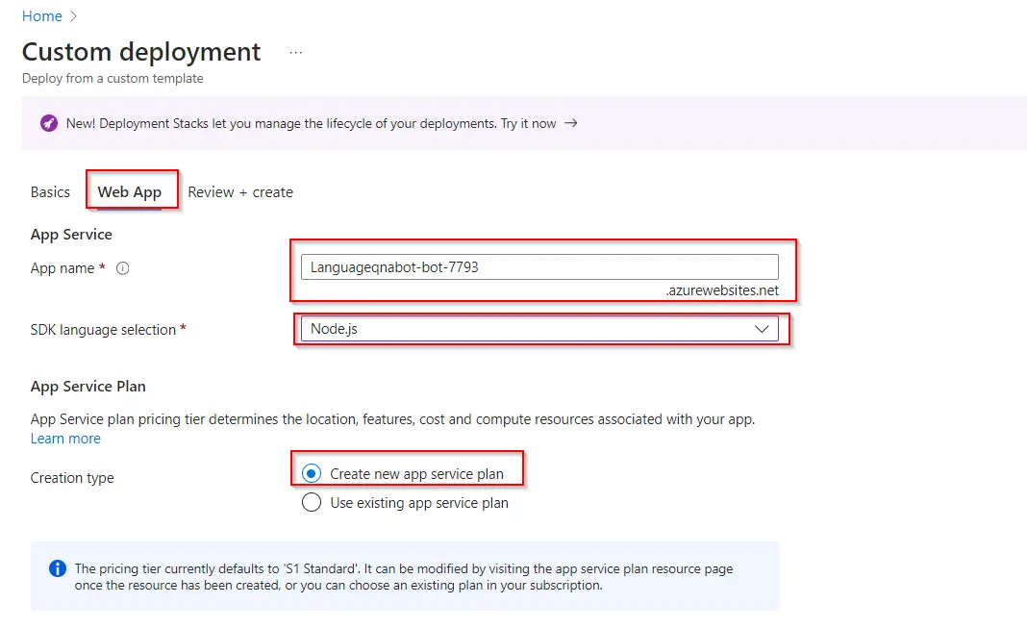Open the Deployment Stacks announcement banner text
Viewport: 1027px width, 629px height.
[x=310, y=123]
